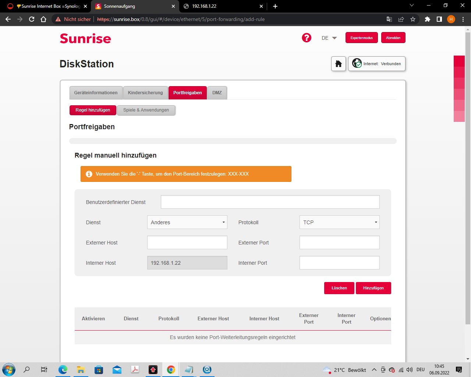Go back with browser back arrow
Screen dimensions: 471x377
click(x=8, y=19)
